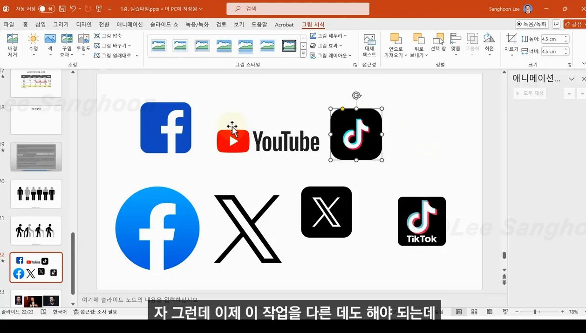Select slide 20 thumbnail with people silhouettes
This screenshot has width=586, height=333.
coord(36,193)
